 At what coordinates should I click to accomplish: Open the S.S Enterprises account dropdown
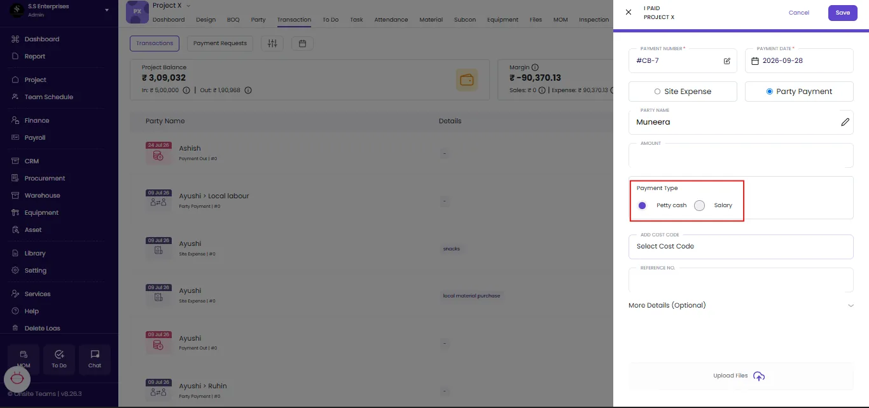107,10
